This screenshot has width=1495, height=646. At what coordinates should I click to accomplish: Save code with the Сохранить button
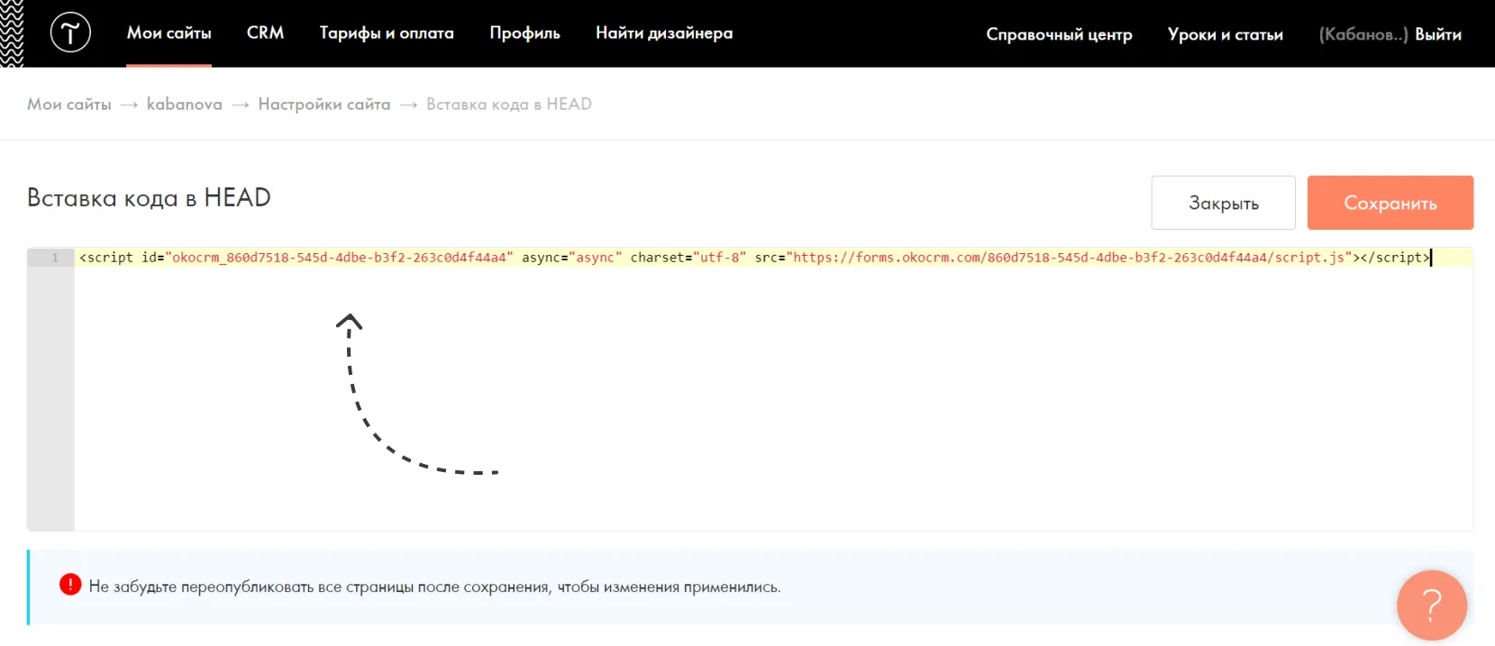(1390, 203)
